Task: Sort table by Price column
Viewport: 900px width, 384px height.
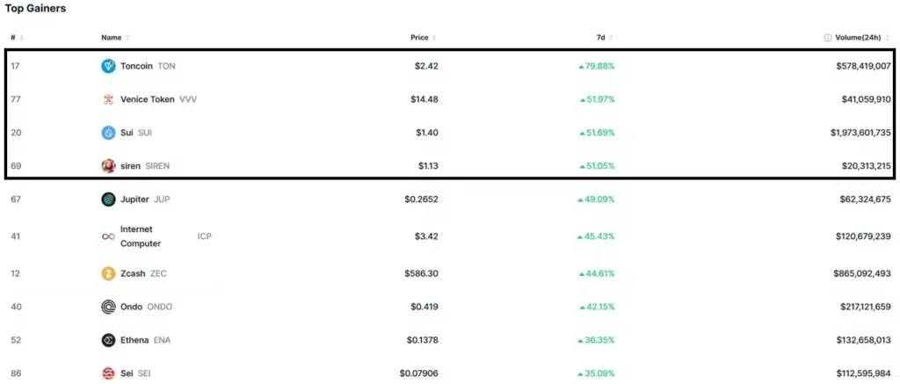Action: click(423, 37)
